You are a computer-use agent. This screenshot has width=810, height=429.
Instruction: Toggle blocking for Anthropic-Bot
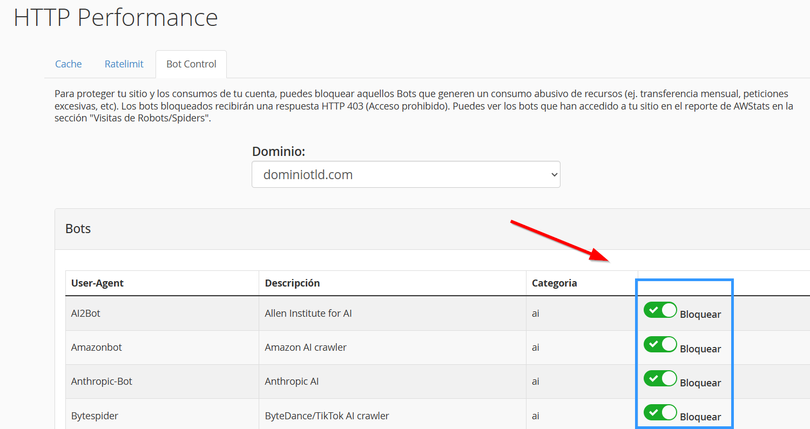point(660,378)
